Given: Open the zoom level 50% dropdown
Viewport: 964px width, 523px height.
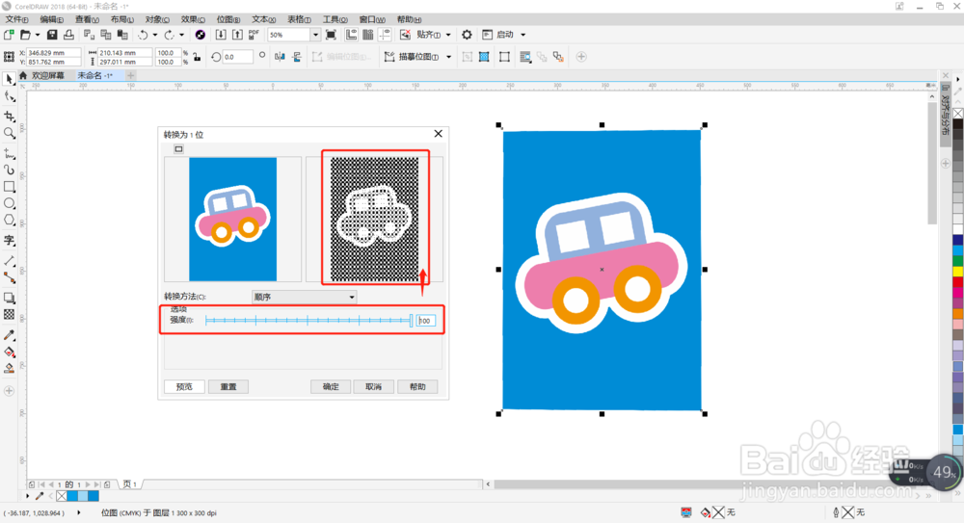Looking at the screenshot, I should (x=315, y=35).
